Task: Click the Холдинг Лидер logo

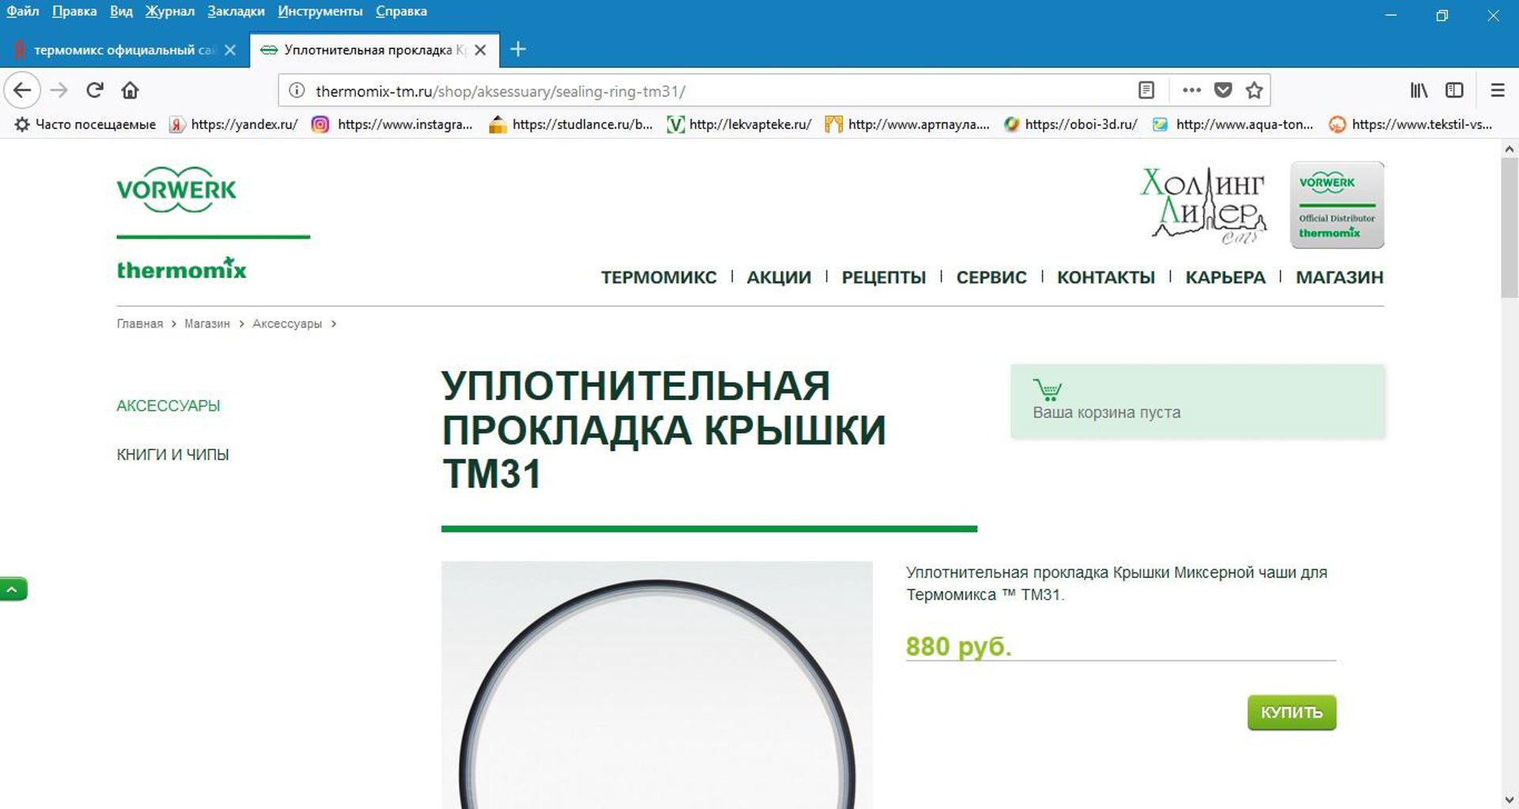Action: 1204,205
